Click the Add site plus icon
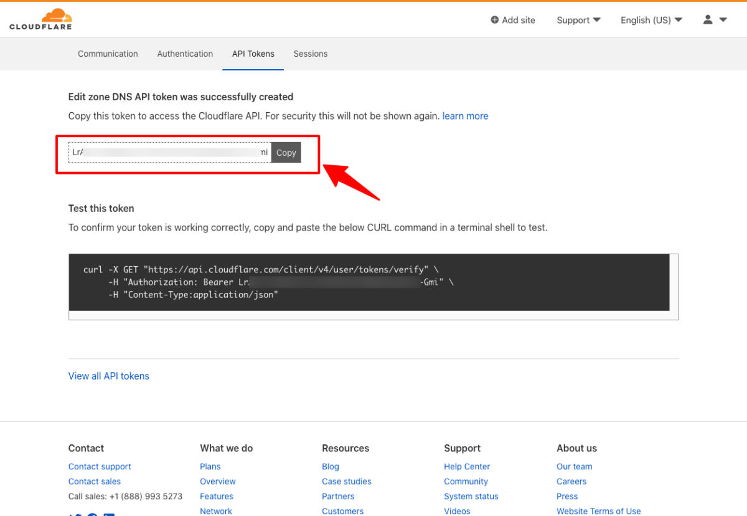The height and width of the screenshot is (516, 747). coord(494,20)
